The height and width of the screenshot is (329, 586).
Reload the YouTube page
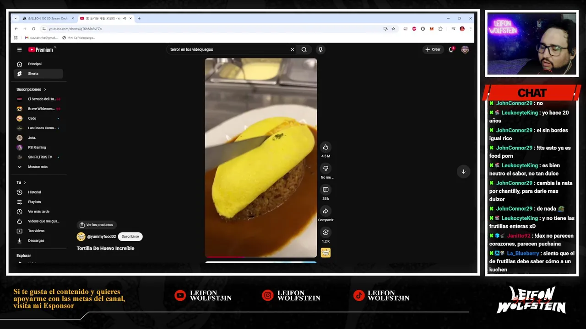tap(33, 29)
